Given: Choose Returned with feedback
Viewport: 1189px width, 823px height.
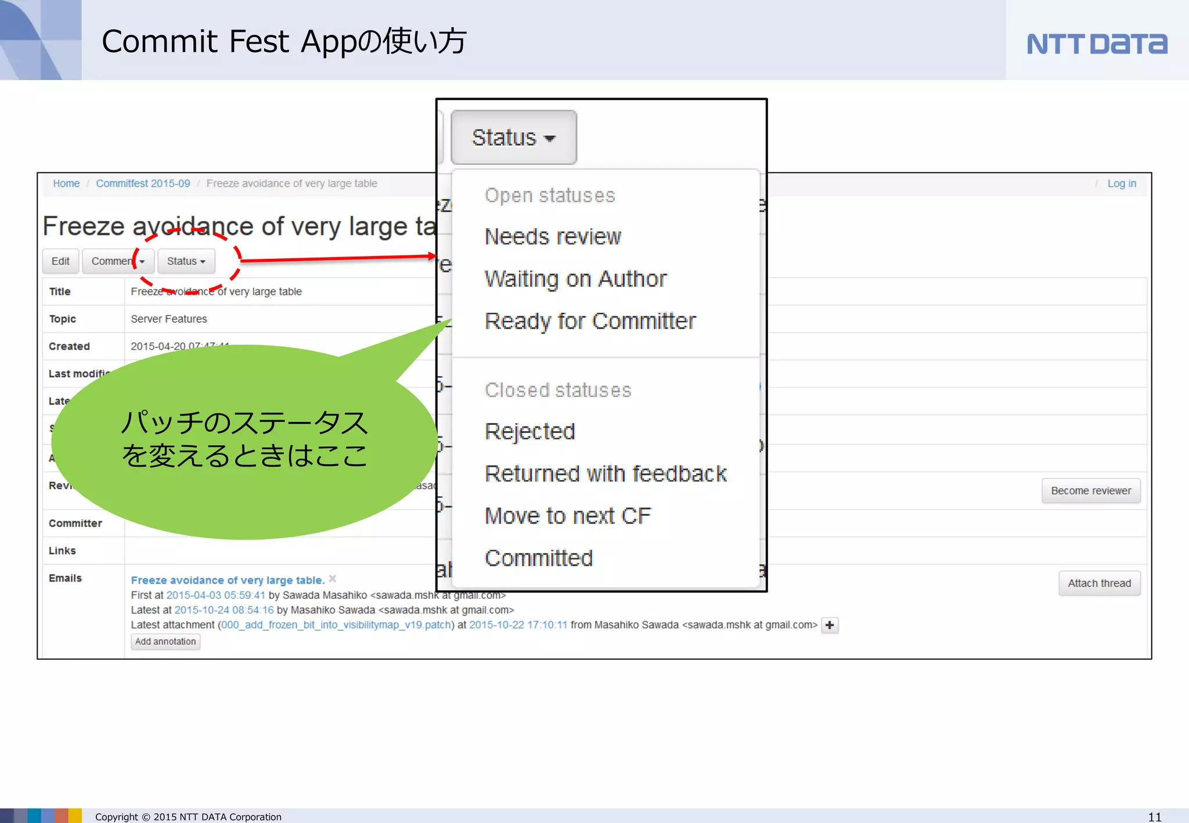Looking at the screenshot, I should [x=606, y=474].
